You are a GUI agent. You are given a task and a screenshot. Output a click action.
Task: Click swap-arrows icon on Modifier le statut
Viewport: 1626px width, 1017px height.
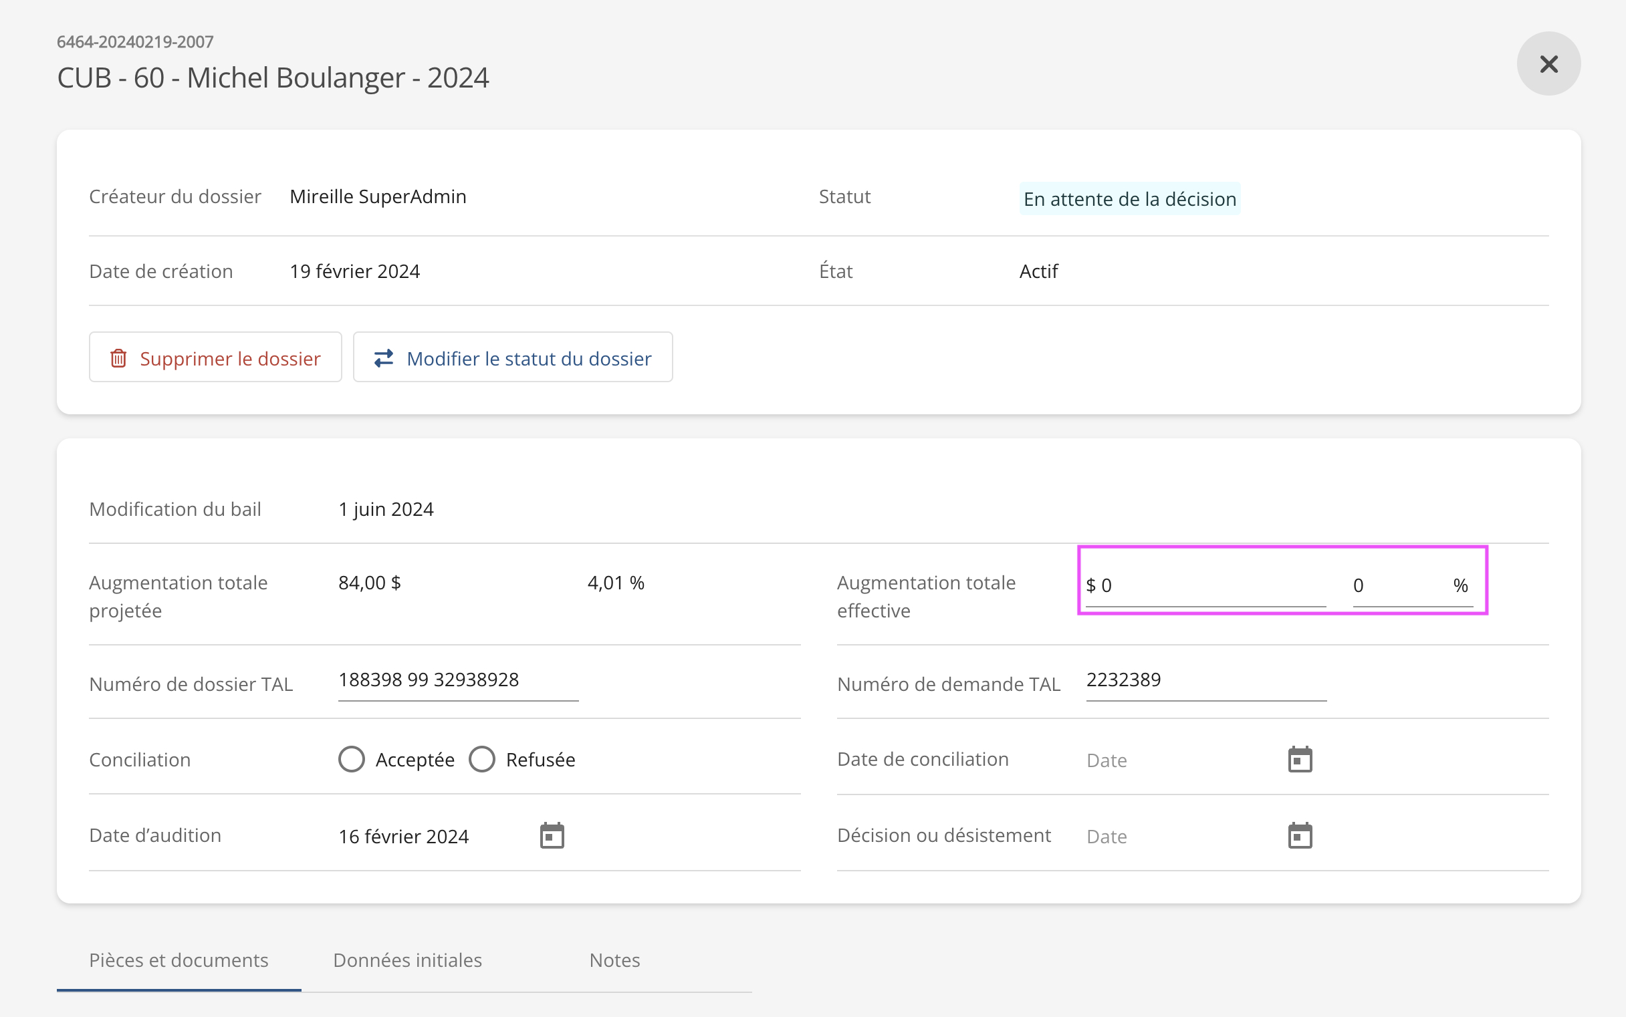point(384,358)
